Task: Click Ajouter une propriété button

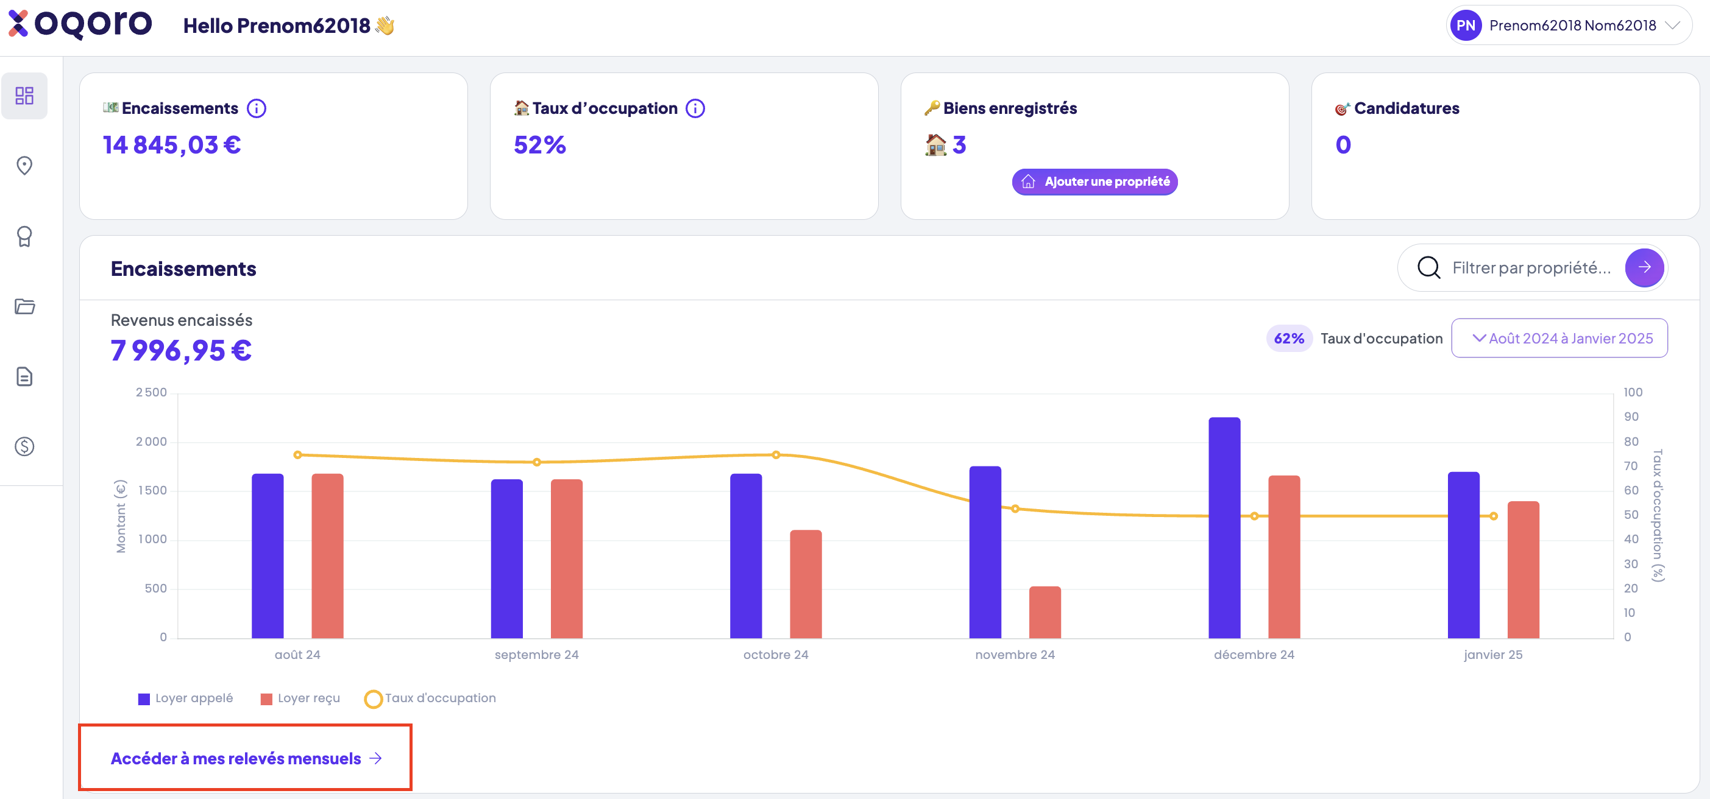Action: 1094,182
